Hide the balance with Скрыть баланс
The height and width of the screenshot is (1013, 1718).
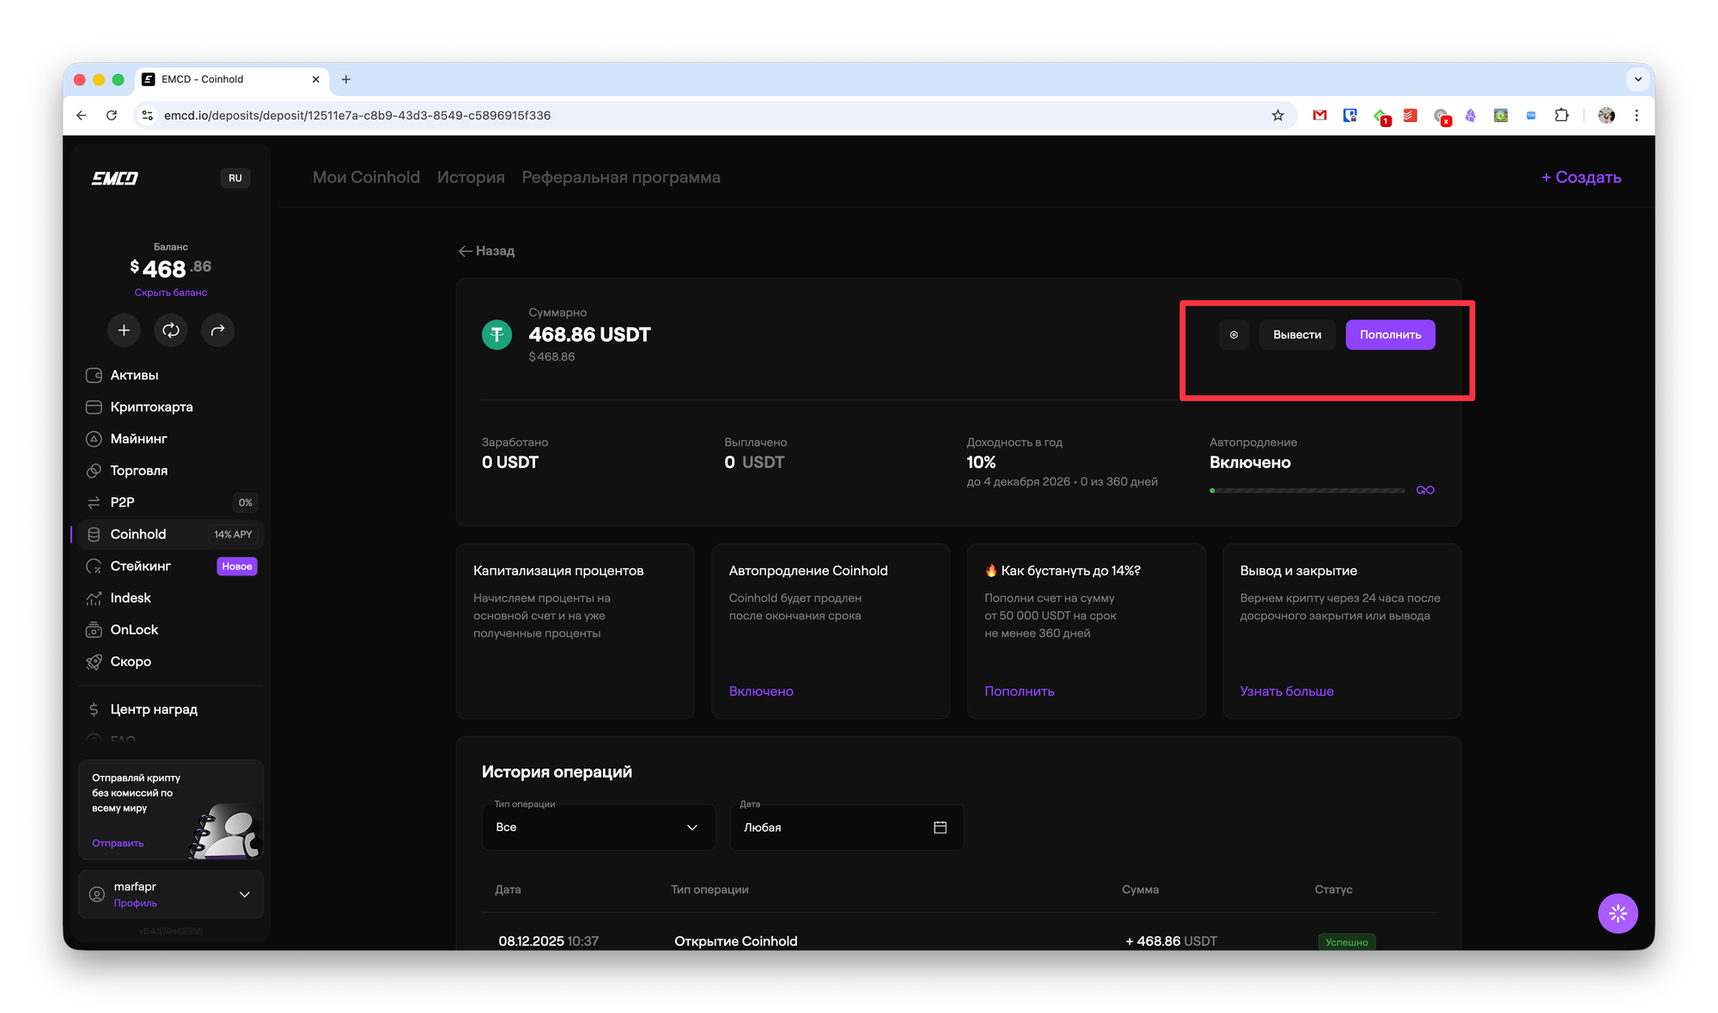170,293
